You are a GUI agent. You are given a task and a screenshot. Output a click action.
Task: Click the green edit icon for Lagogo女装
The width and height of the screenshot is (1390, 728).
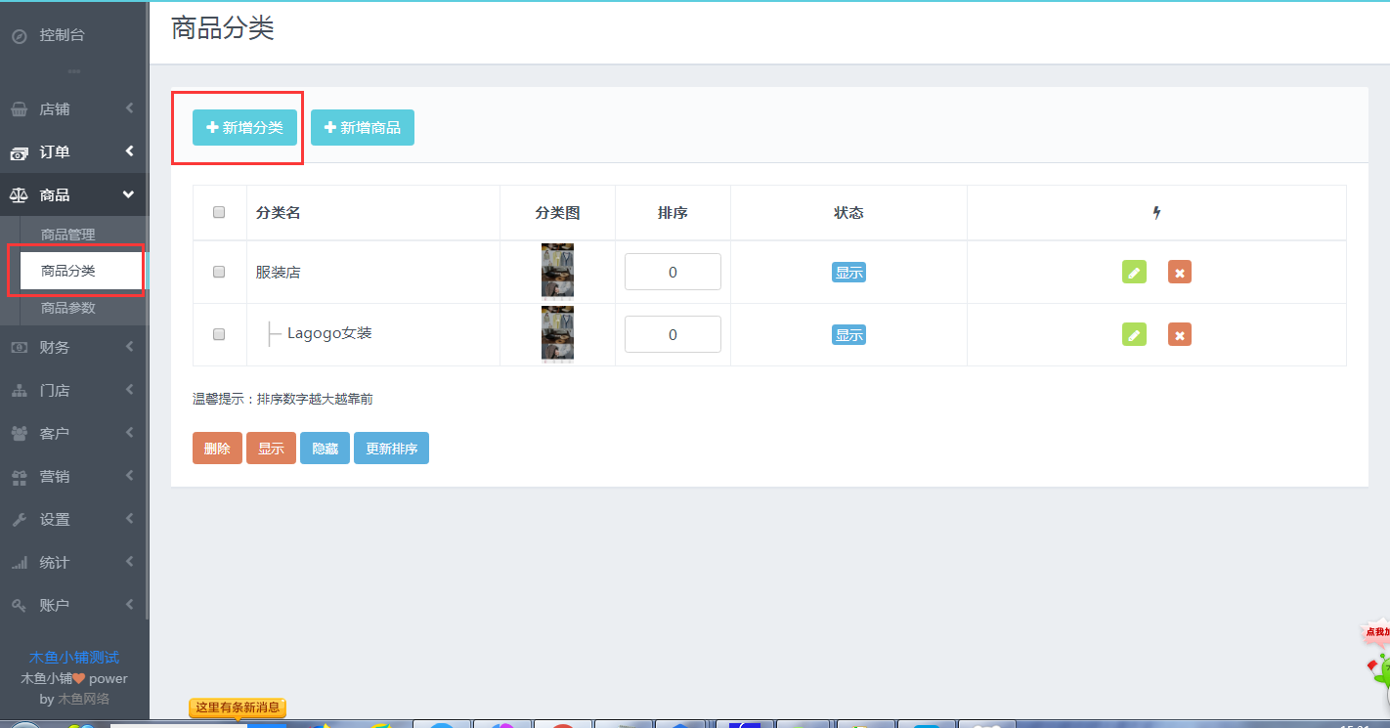1134,335
